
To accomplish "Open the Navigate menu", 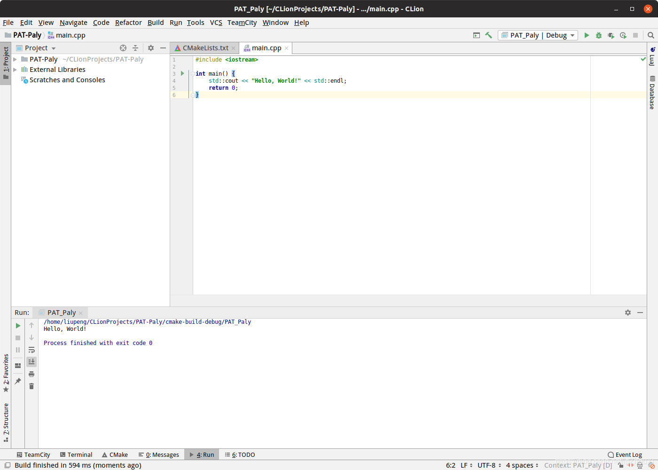I will (73, 23).
